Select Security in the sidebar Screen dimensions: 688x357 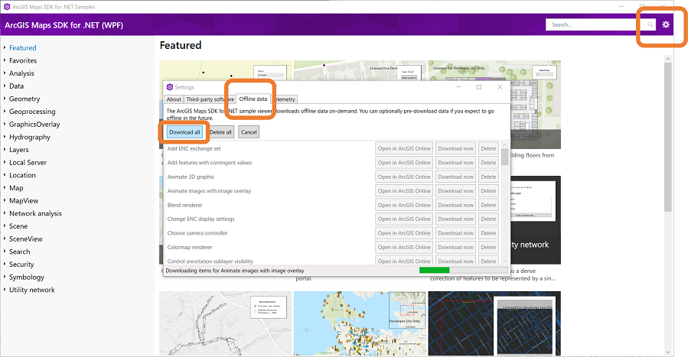(x=21, y=265)
